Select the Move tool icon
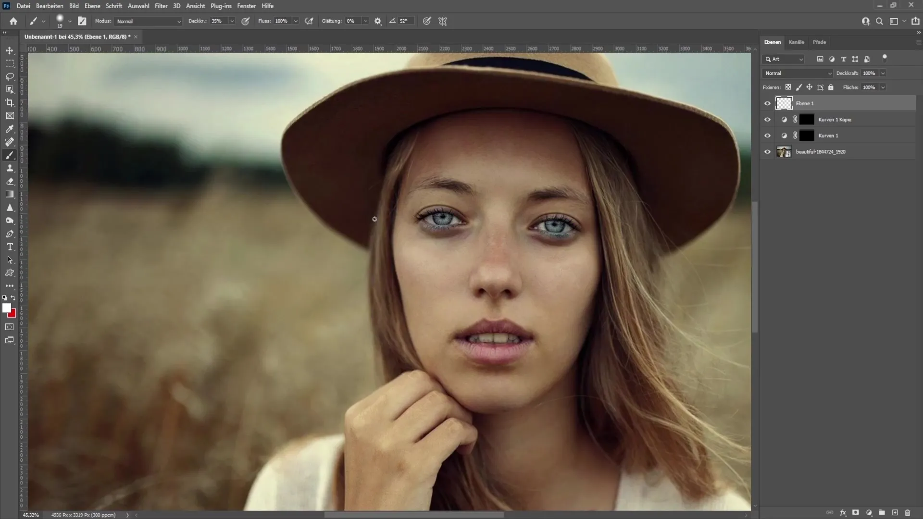923x519 pixels. 10,50
